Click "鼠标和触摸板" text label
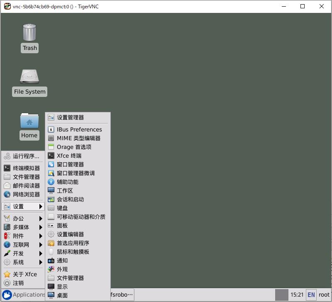The width and height of the screenshot is (332, 302). coord(73,252)
